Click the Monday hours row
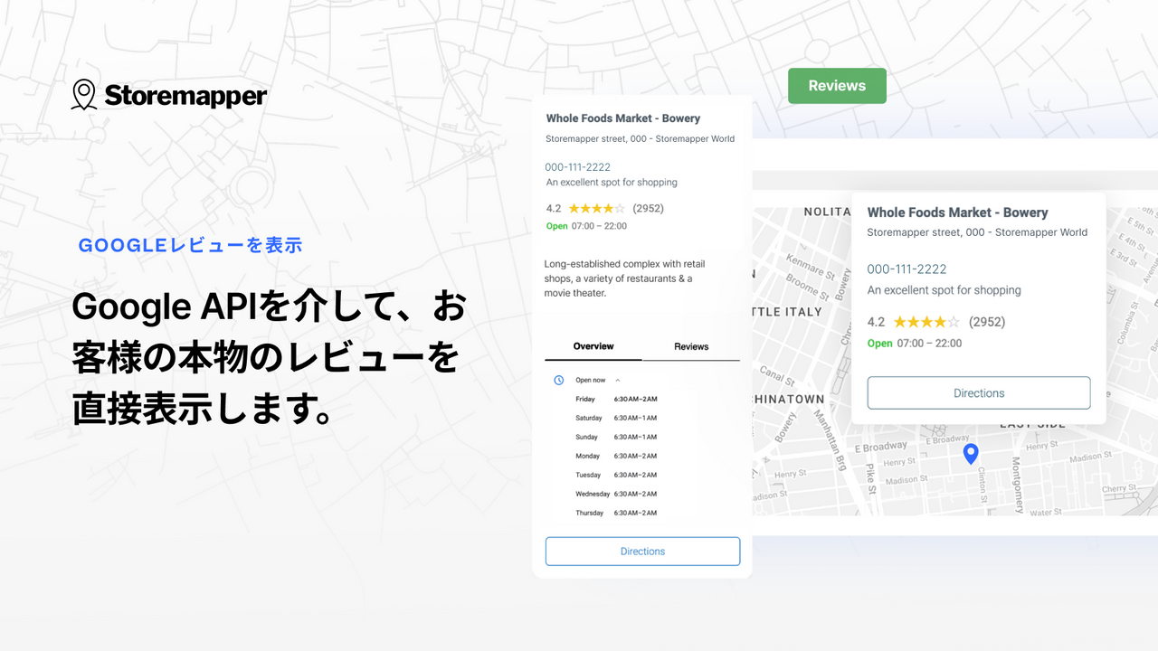1158x651 pixels. [616, 456]
